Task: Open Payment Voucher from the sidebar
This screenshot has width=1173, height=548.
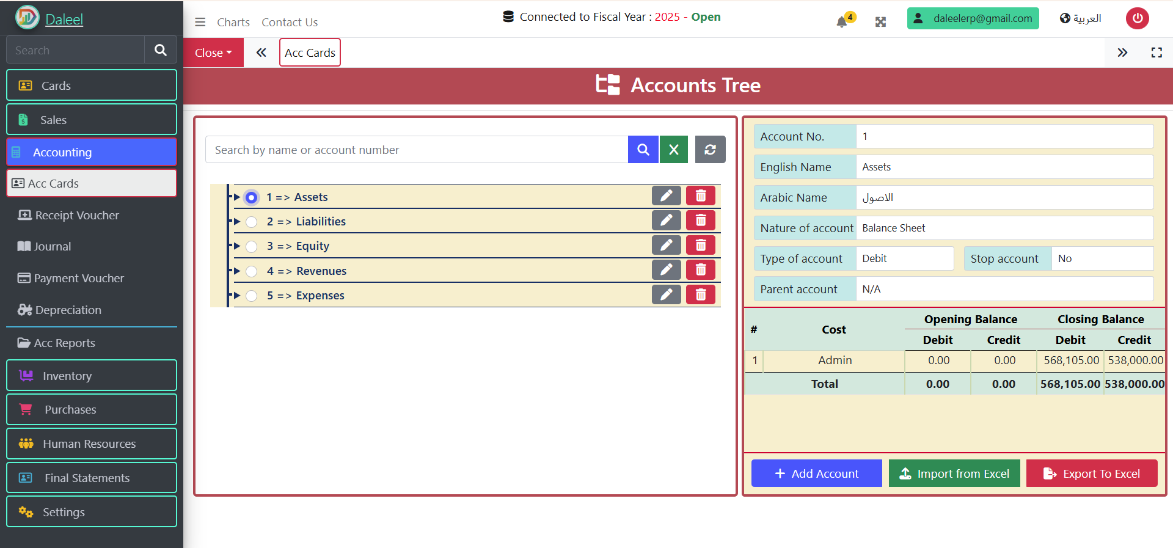Action: (x=92, y=278)
